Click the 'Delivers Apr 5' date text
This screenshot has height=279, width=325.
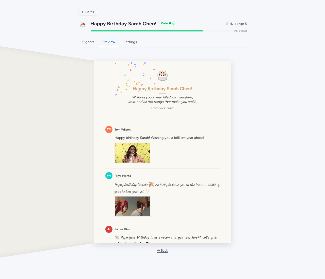tap(236, 24)
